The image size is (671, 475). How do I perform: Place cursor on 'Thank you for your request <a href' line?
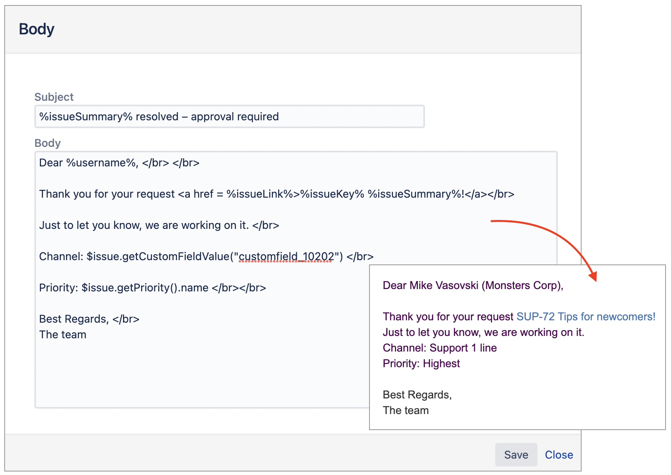(276, 194)
